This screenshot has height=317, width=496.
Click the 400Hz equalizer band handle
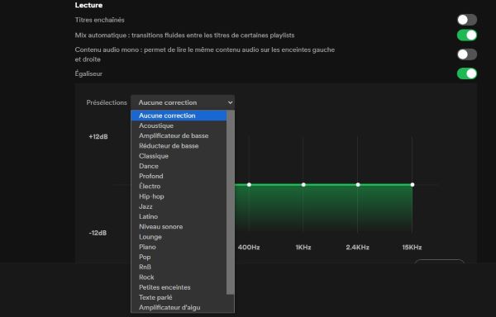click(x=249, y=185)
